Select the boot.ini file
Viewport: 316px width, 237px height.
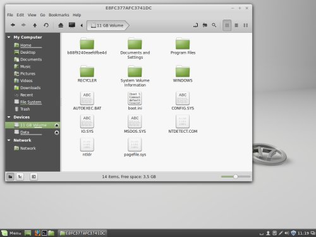click(135, 101)
